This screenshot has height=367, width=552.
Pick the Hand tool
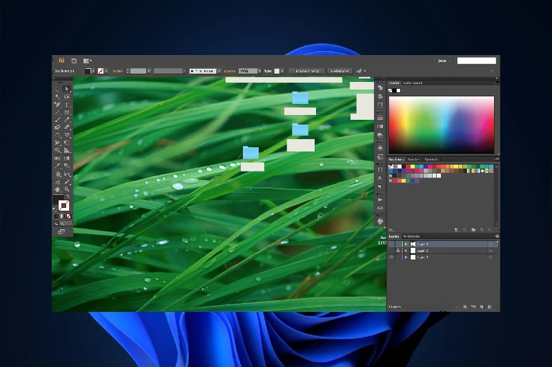pos(57,189)
